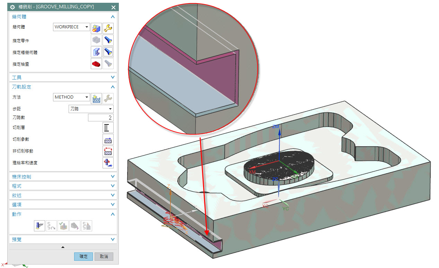Click the XM axis label in the viewport
Image resolution: width=439 pixels, height=268 pixels.
(252, 172)
